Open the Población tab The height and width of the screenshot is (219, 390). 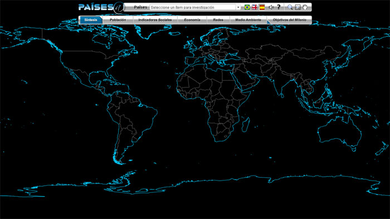pos(118,20)
